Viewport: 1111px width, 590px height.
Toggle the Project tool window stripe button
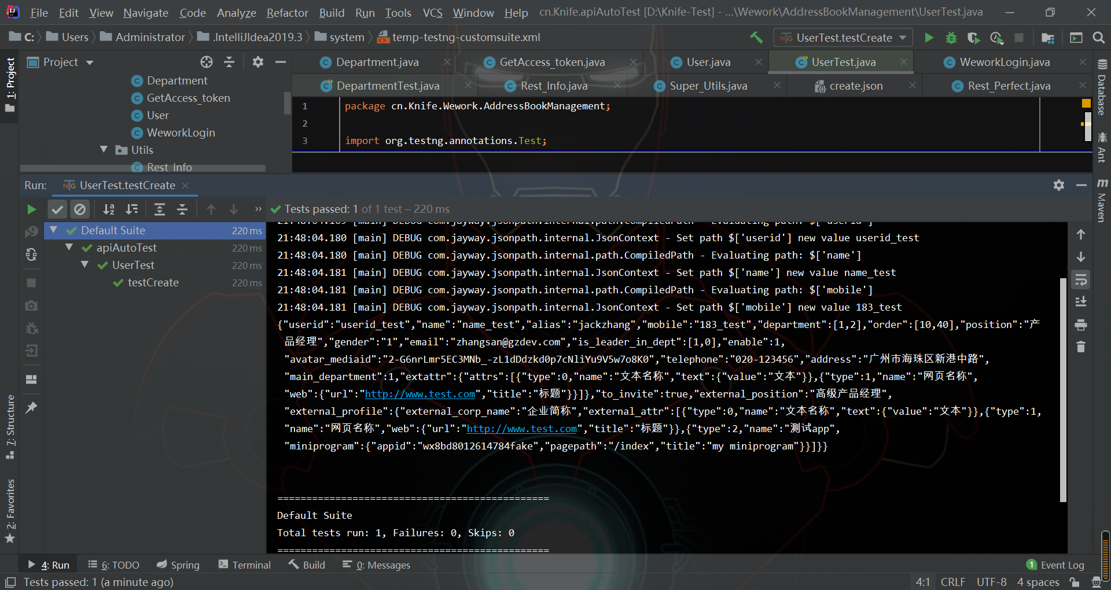pyautogui.click(x=10, y=85)
